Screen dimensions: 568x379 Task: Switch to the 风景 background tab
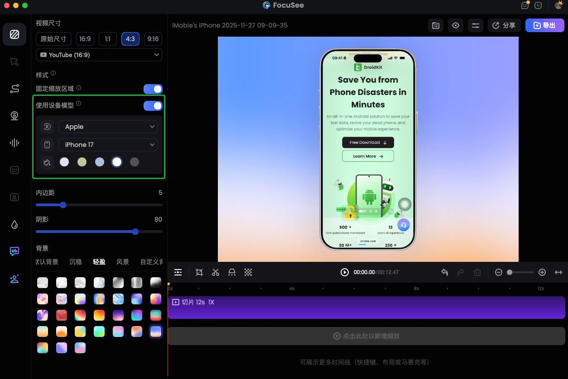pos(123,262)
